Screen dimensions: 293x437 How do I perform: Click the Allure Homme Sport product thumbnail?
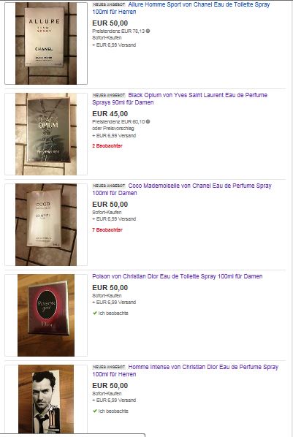point(46,43)
